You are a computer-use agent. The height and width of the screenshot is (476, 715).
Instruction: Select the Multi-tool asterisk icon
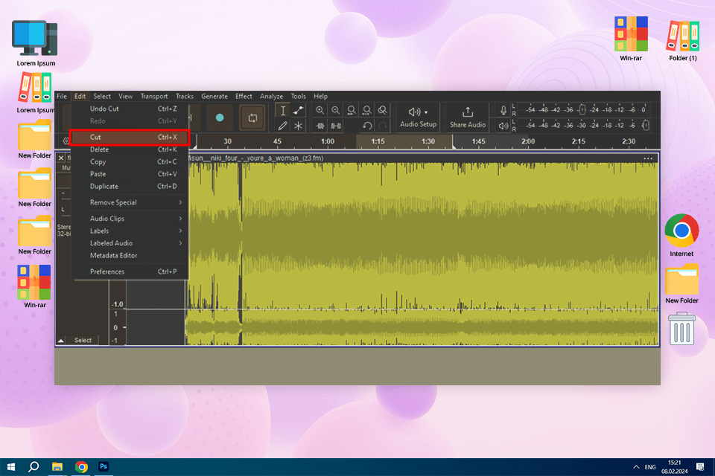pos(299,126)
